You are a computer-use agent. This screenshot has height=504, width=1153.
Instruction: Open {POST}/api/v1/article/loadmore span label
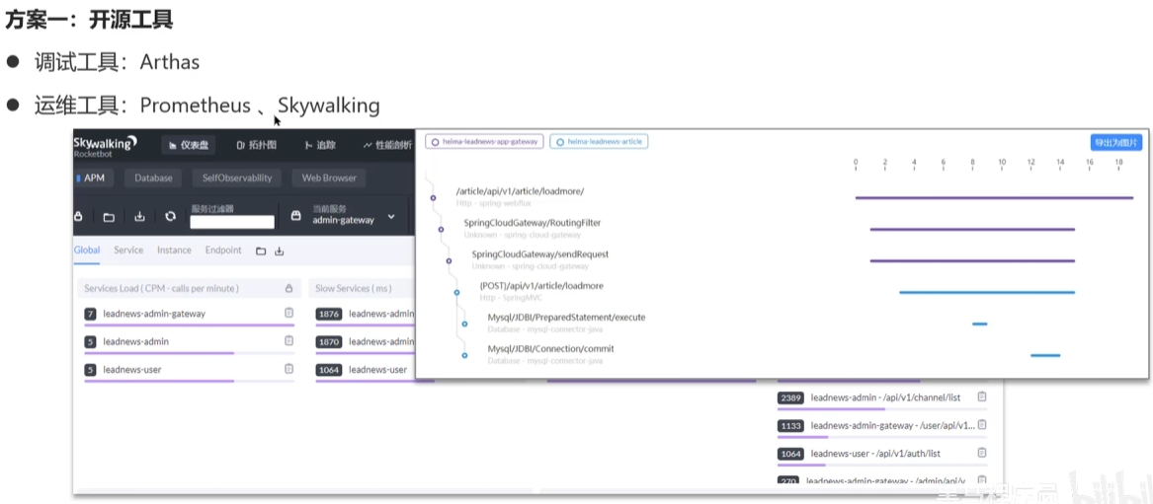[x=541, y=285]
